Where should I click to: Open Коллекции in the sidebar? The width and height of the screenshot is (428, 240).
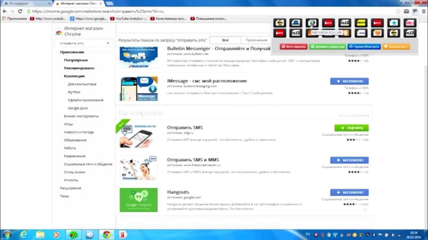(74, 76)
